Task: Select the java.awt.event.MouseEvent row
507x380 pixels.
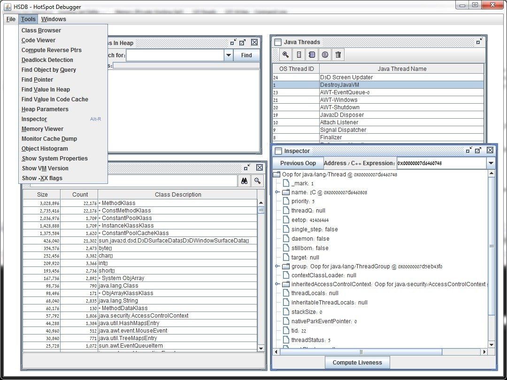Action: pos(140,331)
